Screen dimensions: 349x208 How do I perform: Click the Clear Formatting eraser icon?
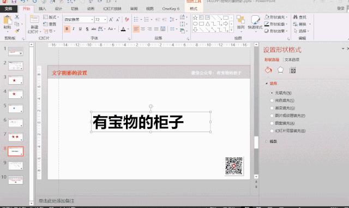click(x=127, y=20)
